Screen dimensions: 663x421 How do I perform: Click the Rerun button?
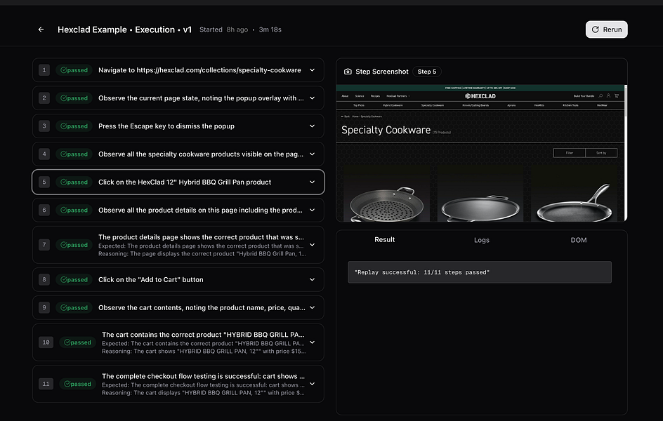click(x=606, y=29)
